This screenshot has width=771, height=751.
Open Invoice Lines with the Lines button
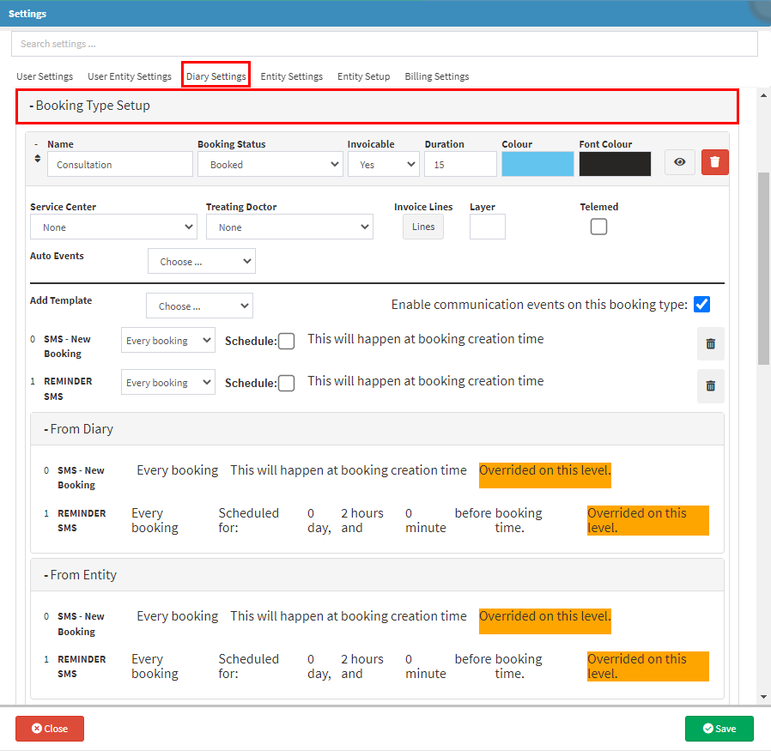tap(423, 227)
